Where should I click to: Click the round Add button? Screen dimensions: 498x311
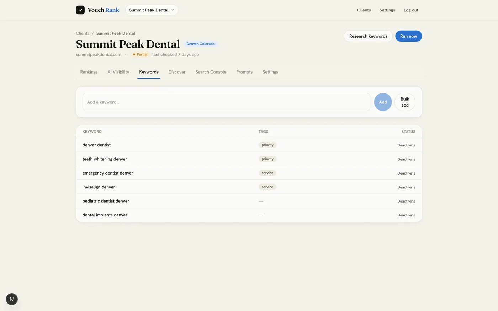click(383, 102)
